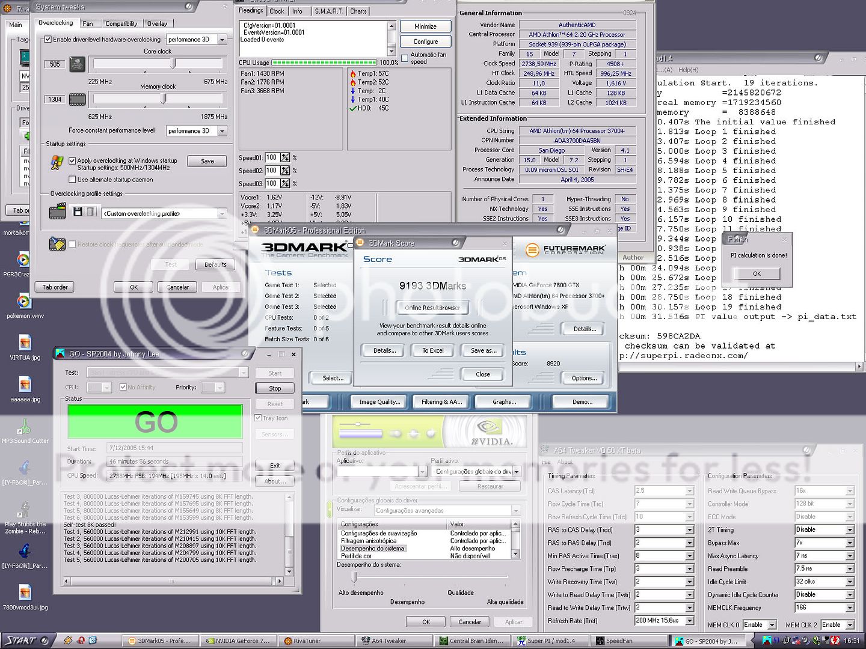Open the 2T Timing dropdown
The width and height of the screenshot is (866, 649).
[850, 530]
